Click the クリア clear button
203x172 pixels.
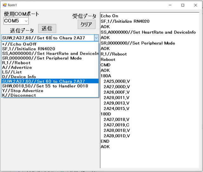[87, 24]
